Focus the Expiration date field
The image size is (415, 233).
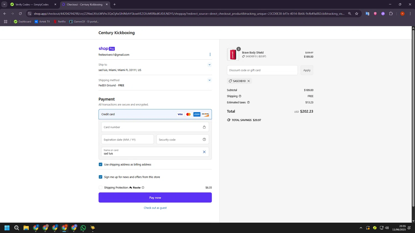128,139
